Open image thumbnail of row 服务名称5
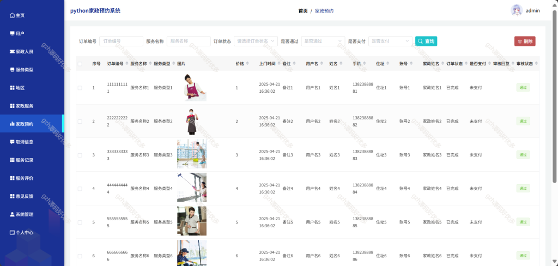Image resolution: width=558 pixels, height=266 pixels. click(x=192, y=221)
